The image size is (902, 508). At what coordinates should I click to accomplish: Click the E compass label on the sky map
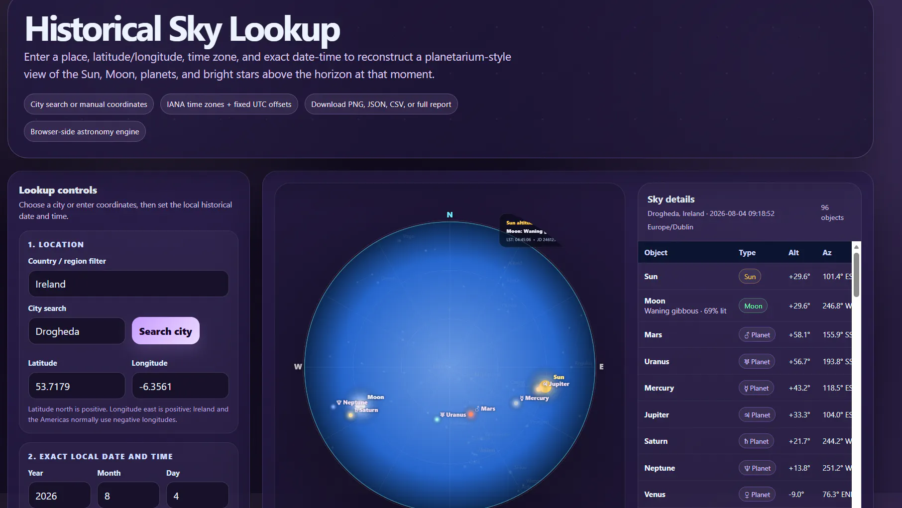(601, 367)
